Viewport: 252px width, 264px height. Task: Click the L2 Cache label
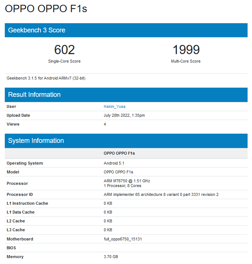click(16, 221)
